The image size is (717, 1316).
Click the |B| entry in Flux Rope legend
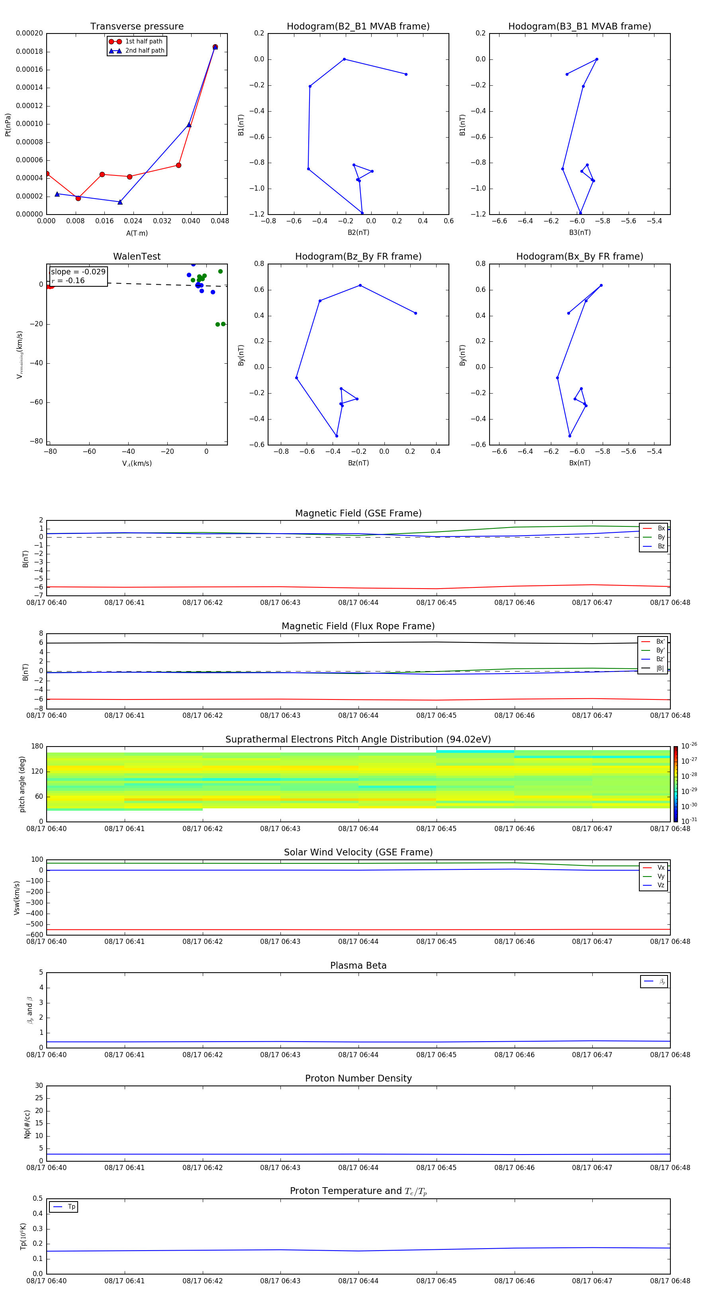click(653, 668)
